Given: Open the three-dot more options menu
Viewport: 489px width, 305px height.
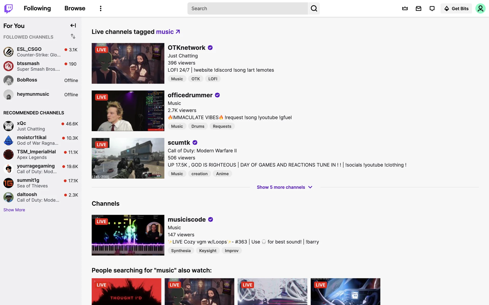Looking at the screenshot, I should tap(101, 8).
